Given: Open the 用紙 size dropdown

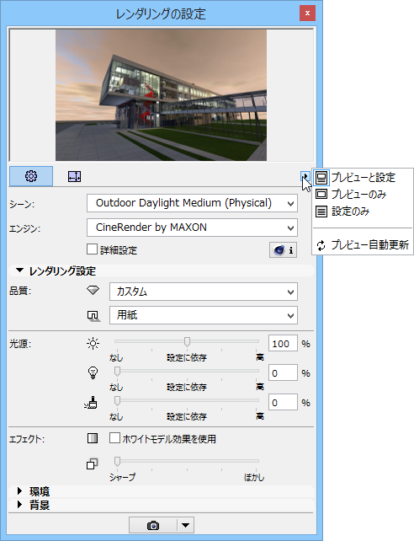Looking at the screenshot, I should point(204,315).
